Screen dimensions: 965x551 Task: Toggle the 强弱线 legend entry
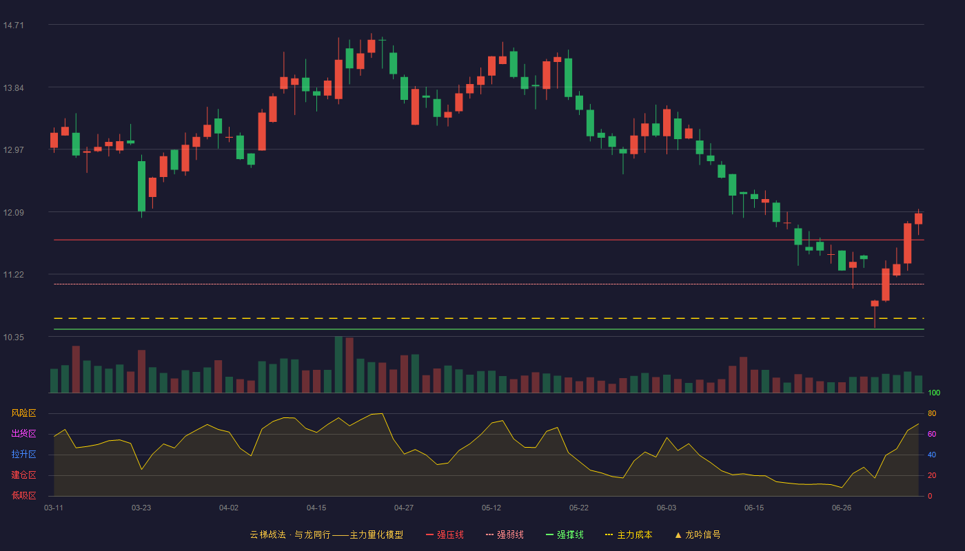[505, 534]
